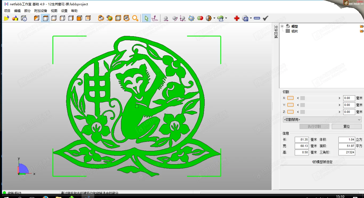Click the red-green spheres Boolean icon
The height and width of the screenshot is (198, 364).
[200, 18]
